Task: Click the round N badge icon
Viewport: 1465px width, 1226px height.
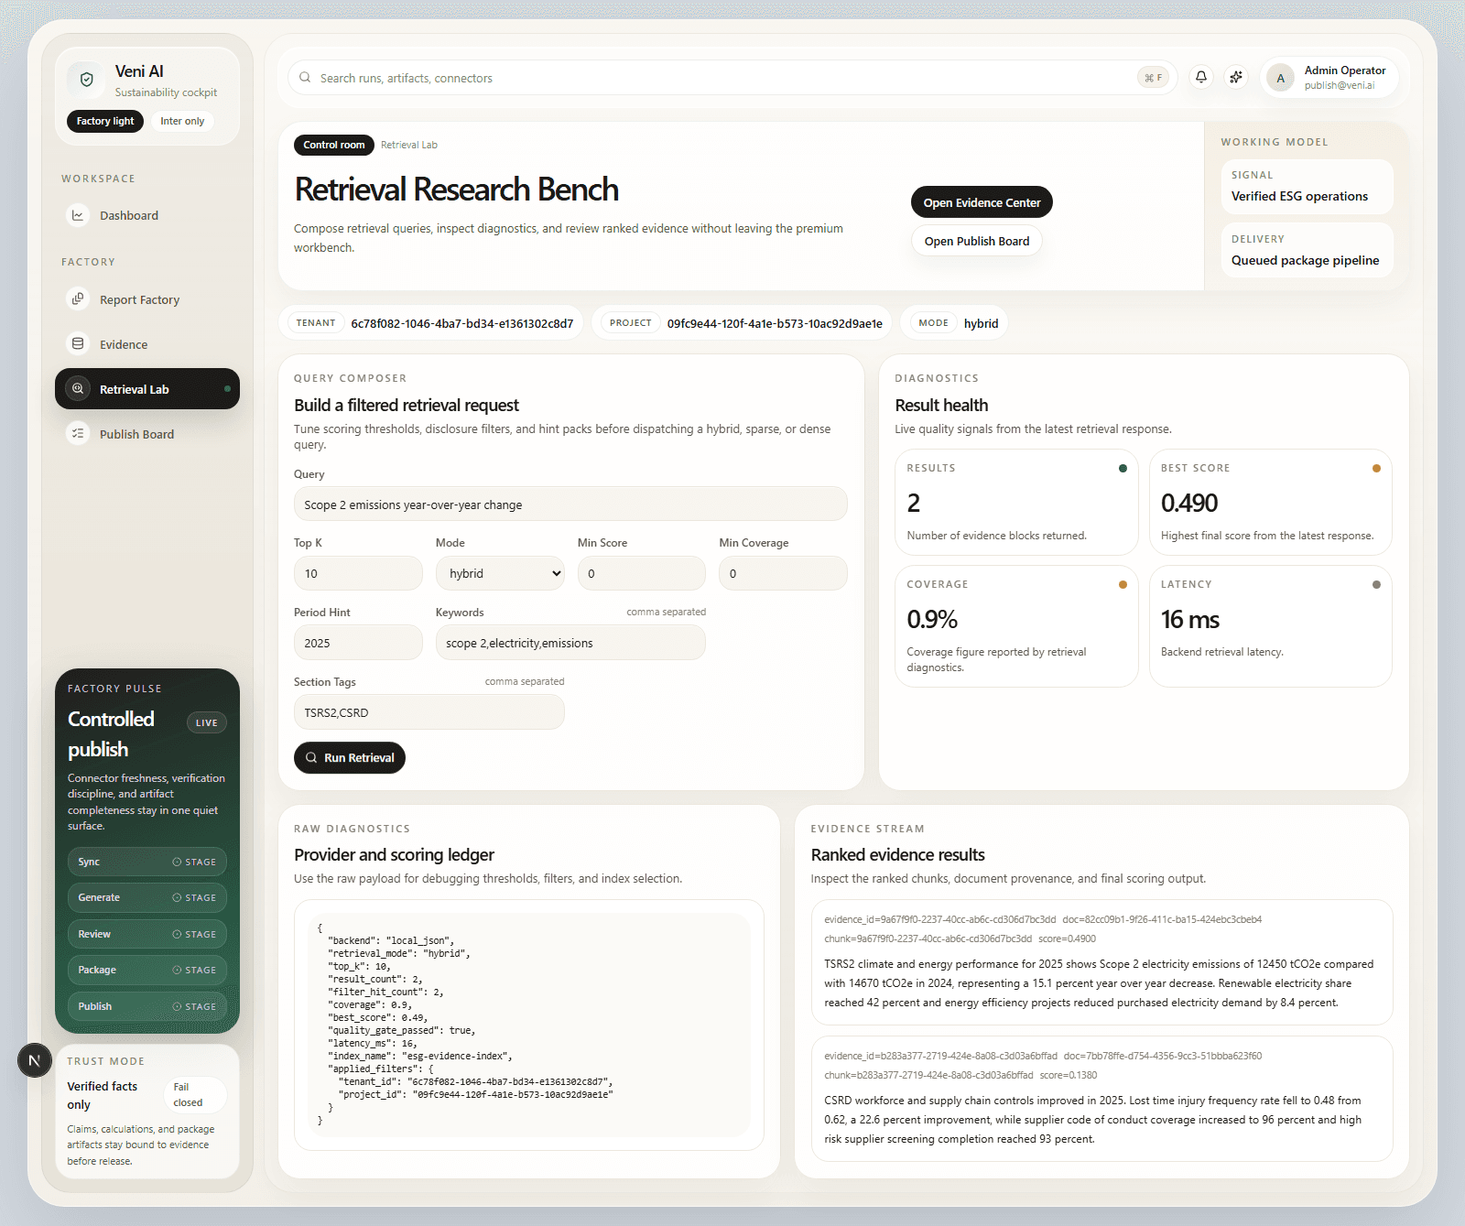Action: pos(35,1060)
